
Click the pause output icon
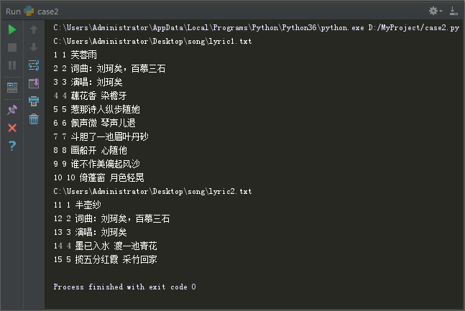pyautogui.click(x=12, y=65)
